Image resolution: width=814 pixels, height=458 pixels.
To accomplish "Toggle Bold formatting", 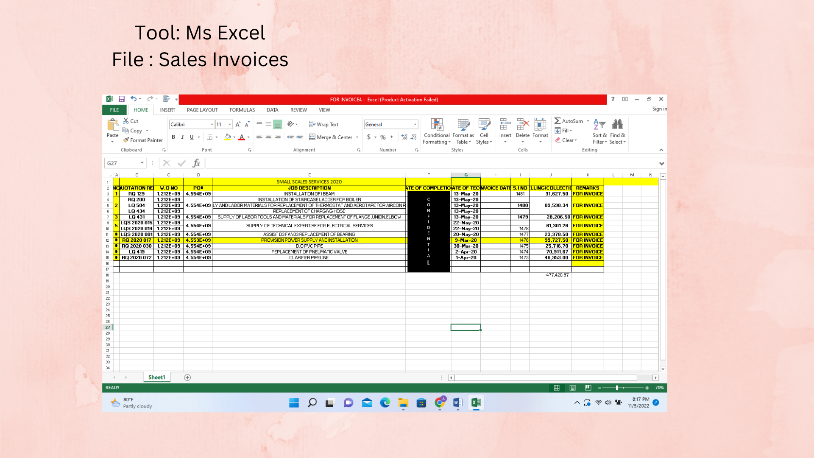I will coord(173,137).
